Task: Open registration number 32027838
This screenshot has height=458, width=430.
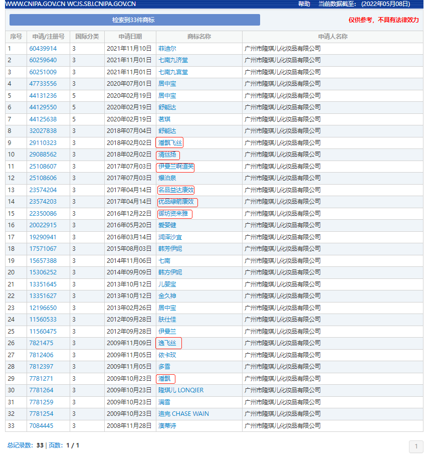Action: coord(43,131)
